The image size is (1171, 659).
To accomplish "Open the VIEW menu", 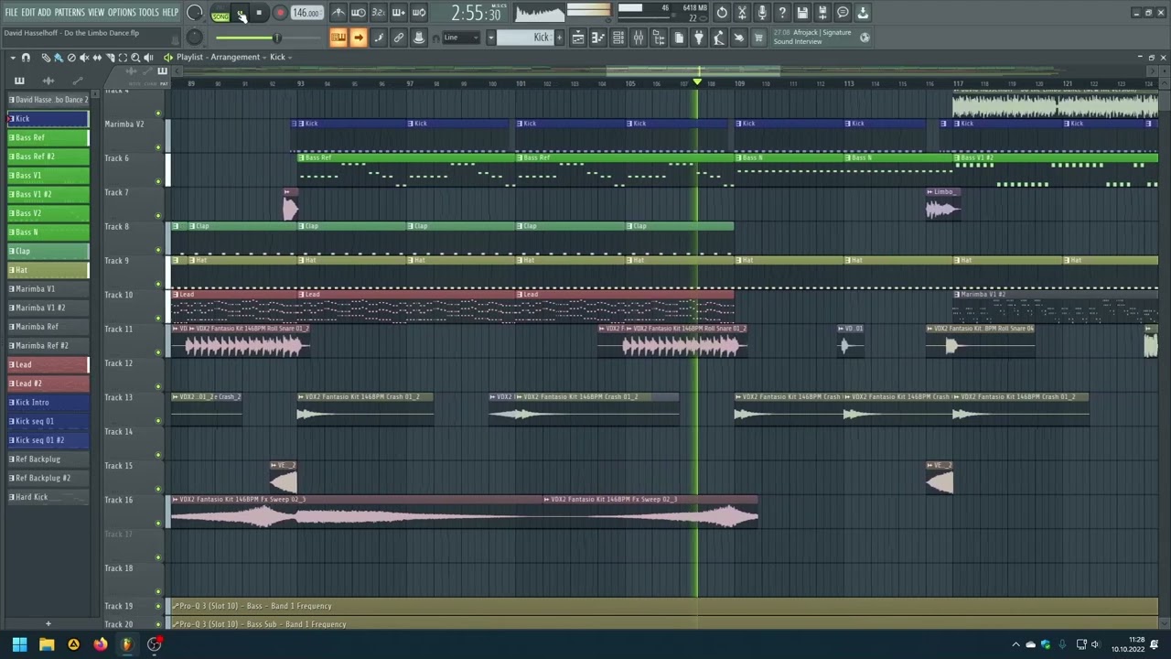I will point(96,13).
